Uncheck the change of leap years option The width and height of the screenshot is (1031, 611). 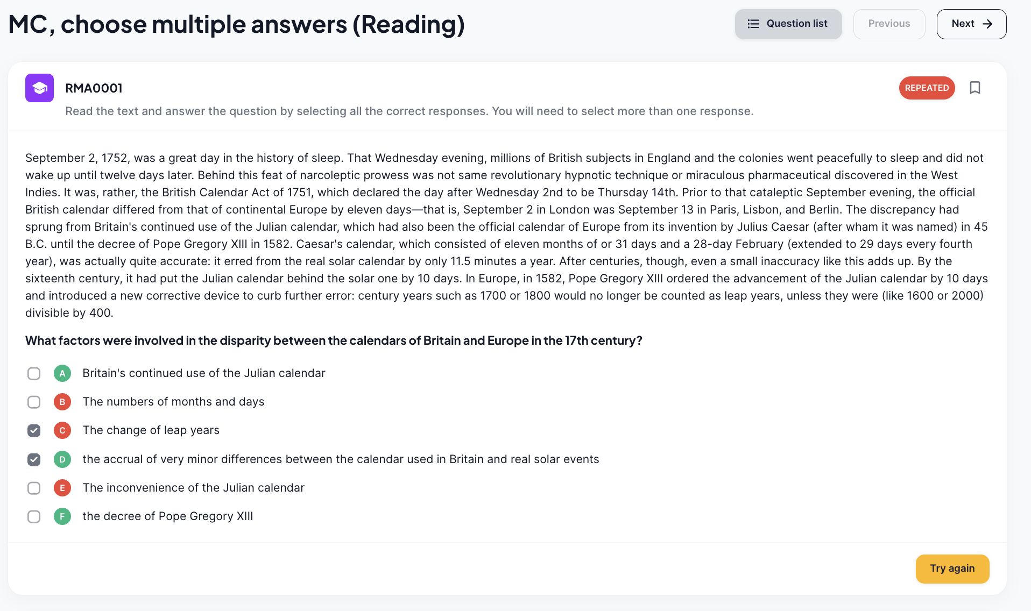(x=34, y=430)
